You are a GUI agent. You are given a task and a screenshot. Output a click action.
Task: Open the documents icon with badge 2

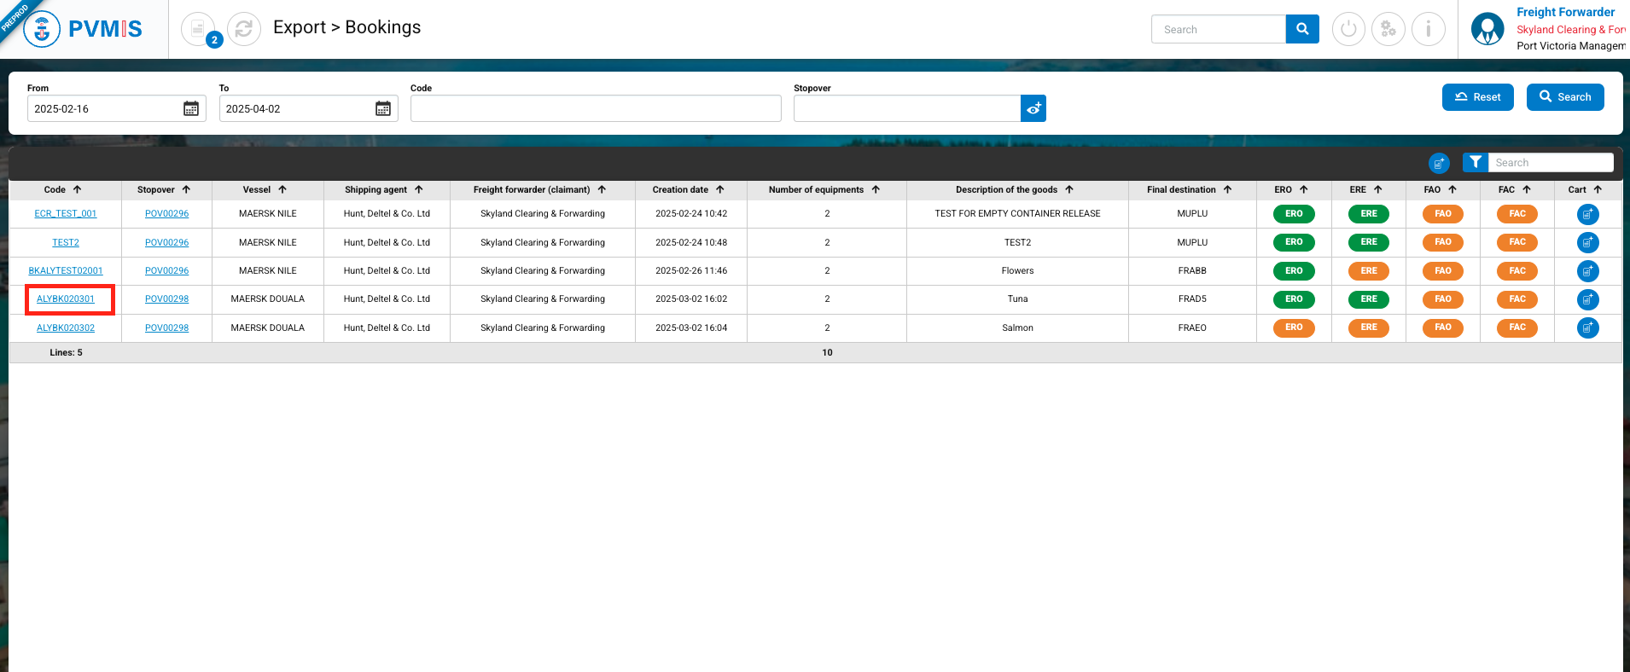[x=198, y=29]
